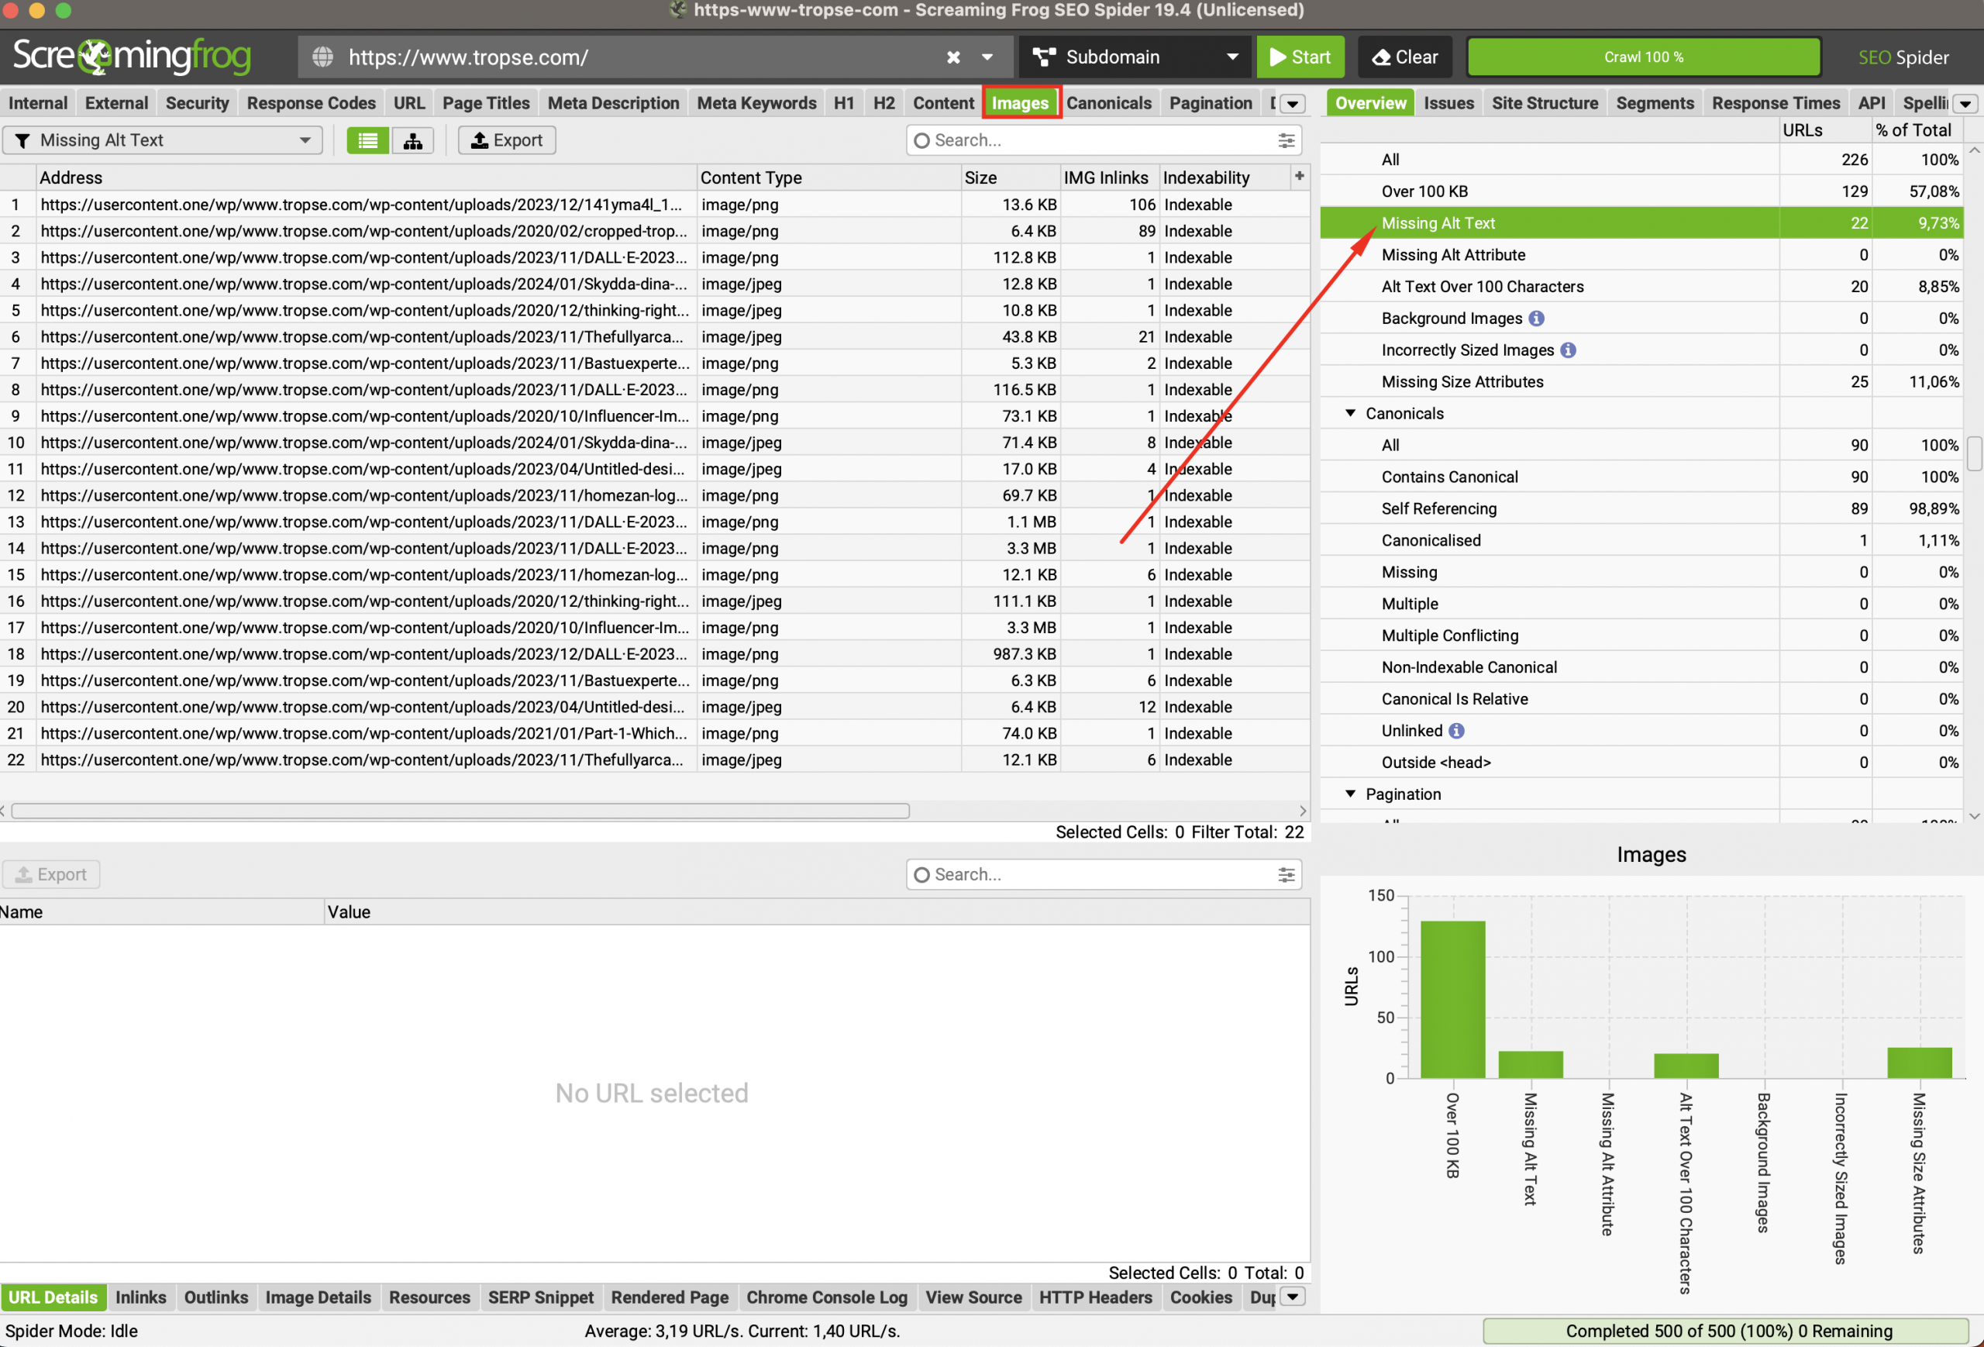Click the horizontal scrollbar under the table
The image size is (1984, 1347).
(460, 810)
